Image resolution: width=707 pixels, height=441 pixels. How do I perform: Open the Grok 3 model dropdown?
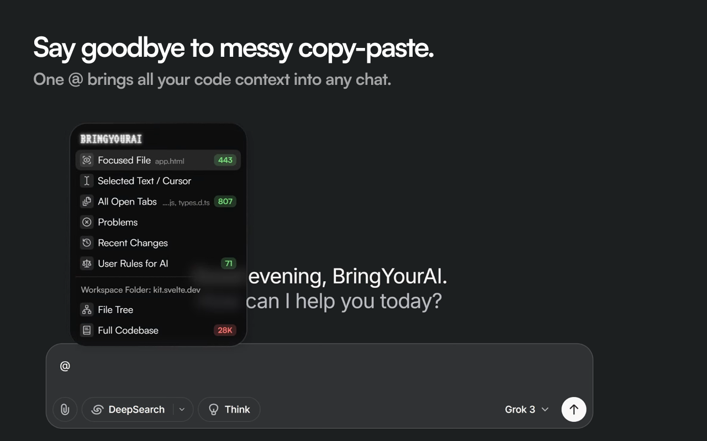coord(527,410)
